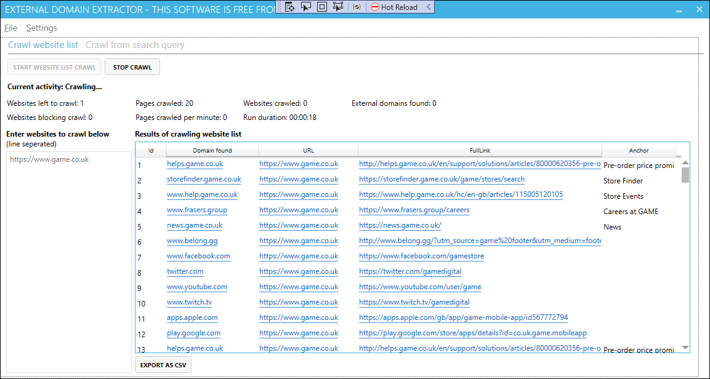
Task: Select the News anchor text
Action: 612,227
